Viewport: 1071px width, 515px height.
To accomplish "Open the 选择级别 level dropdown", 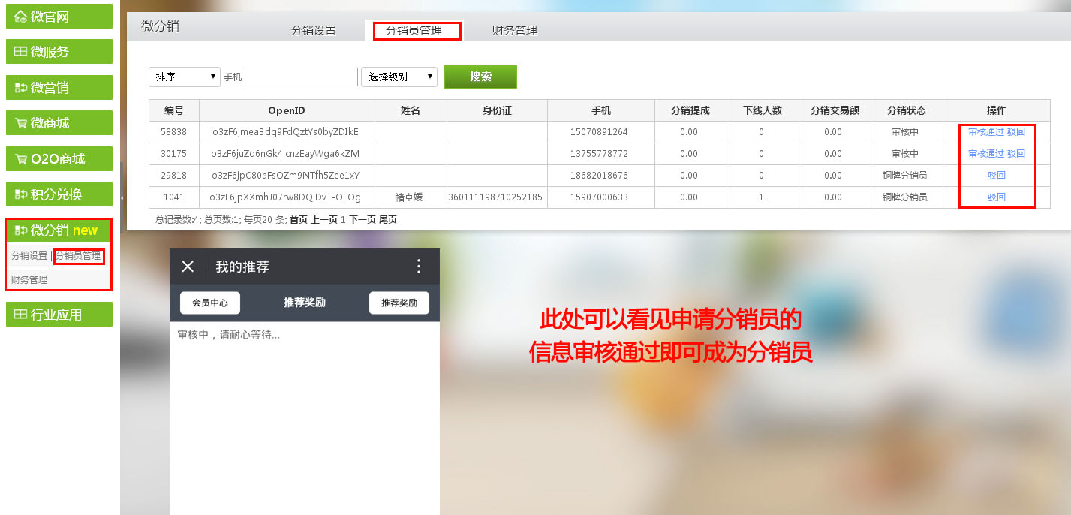I will tap(399, 77).
